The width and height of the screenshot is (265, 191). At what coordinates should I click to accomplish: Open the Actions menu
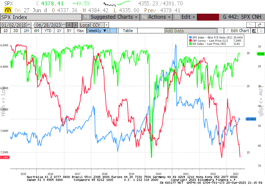click(156, 17)
